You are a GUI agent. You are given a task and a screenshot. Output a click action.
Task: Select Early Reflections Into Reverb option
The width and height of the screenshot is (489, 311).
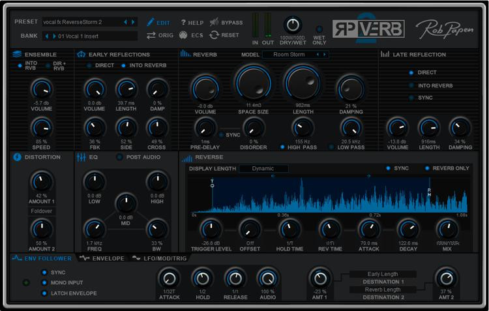coord(123,65)
